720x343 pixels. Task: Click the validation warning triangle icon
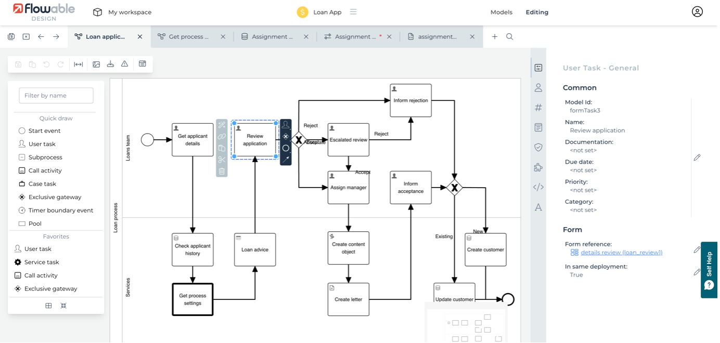pos(124,64)
